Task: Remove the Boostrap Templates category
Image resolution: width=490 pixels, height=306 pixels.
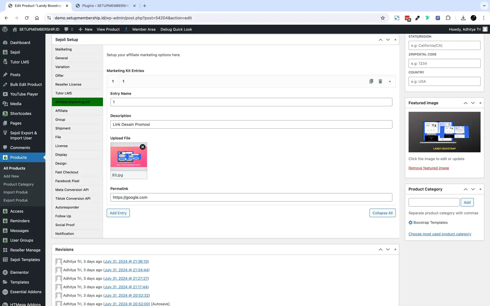Action: pyautogui.click(x=410, y=222)
